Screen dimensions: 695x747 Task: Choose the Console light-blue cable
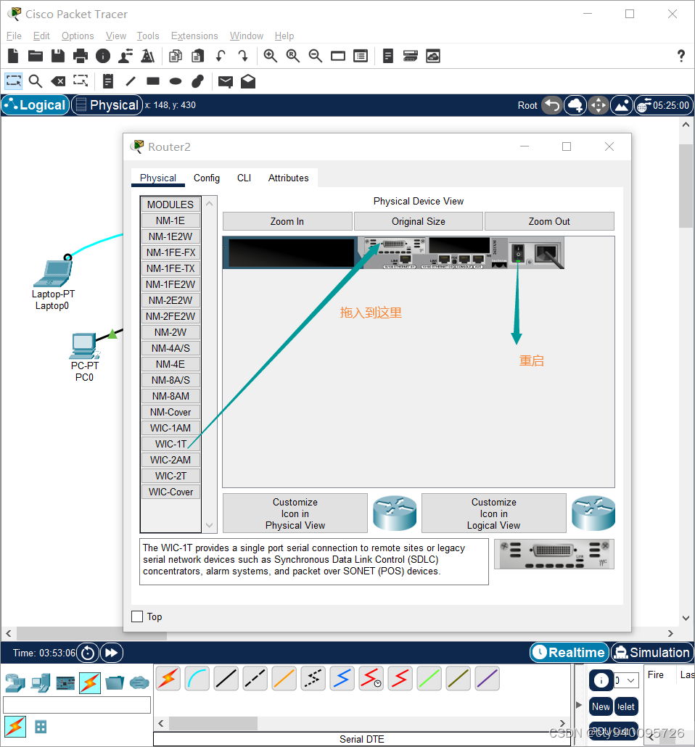pos(197,678)
